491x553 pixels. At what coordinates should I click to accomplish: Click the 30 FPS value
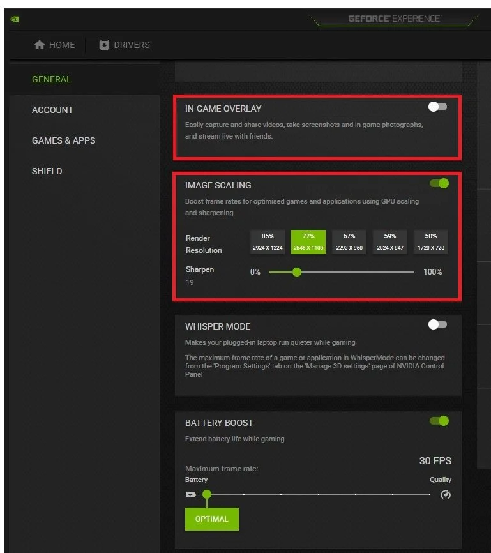pyautogui.click(x=435, y=461)
